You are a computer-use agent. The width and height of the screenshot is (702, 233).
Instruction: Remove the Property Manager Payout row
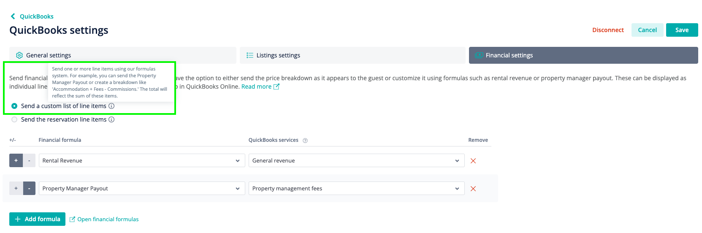(473, 189)
